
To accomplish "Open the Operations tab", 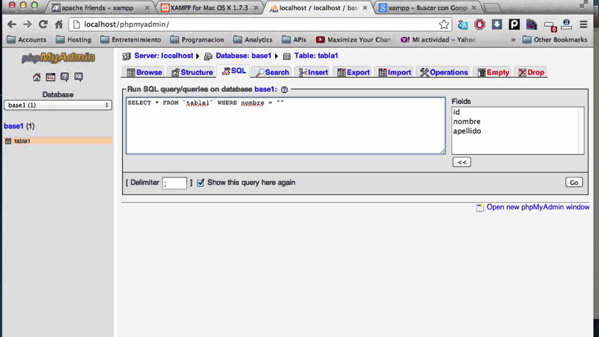I will point(444,72).
